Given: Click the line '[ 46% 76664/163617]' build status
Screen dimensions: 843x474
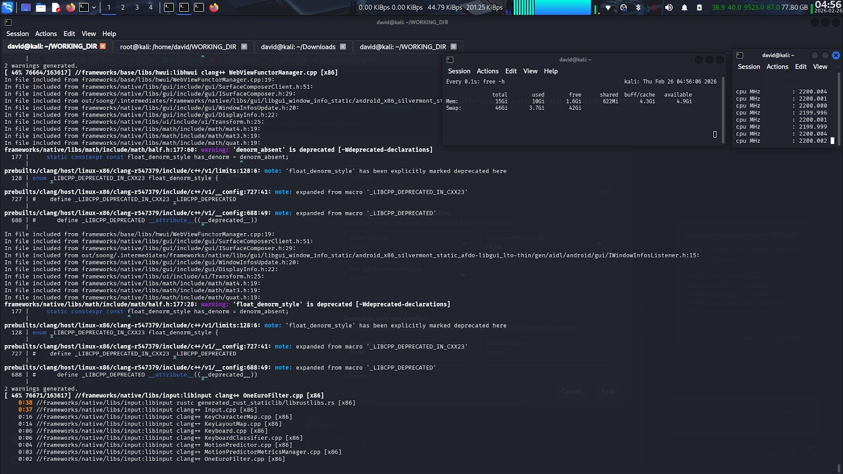Looking at the screenshot, I should [x=171, y=72].
